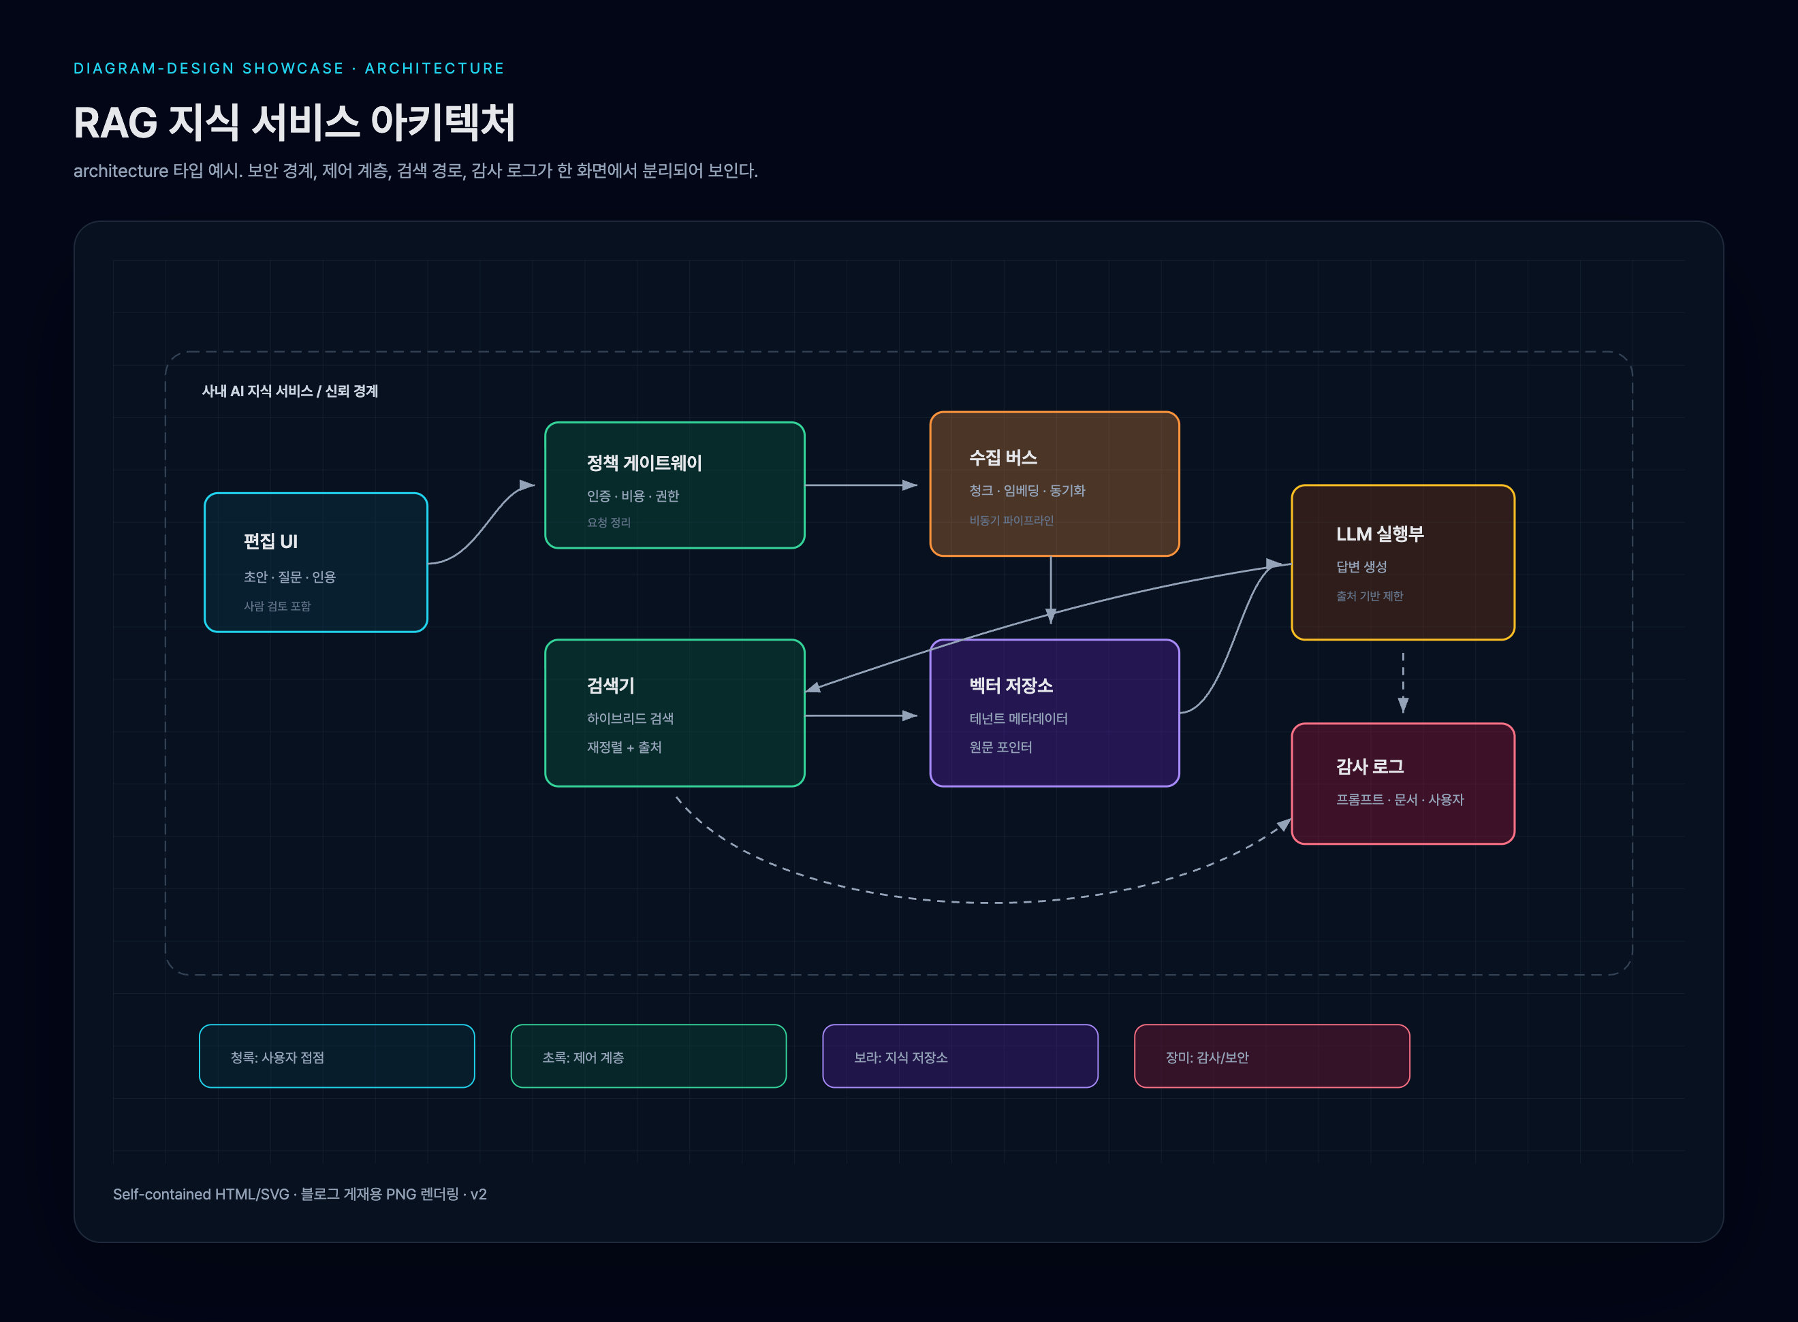The height and width of the screenshot is (1322, 1798).
Task: Click the 검색기 node
Action: tap(674, 712)
